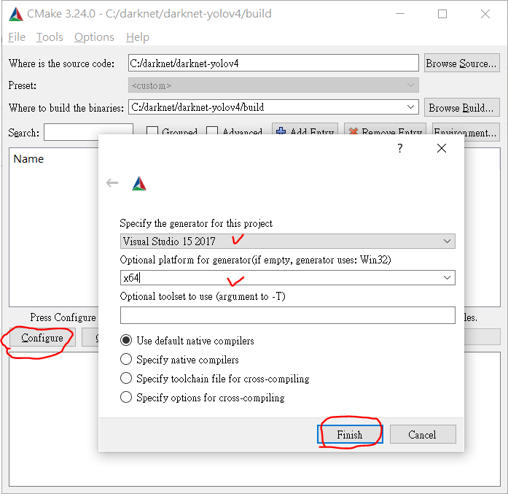Click the question mark help button
This screenshot has width=508, height=494.
tap(400, 148)
